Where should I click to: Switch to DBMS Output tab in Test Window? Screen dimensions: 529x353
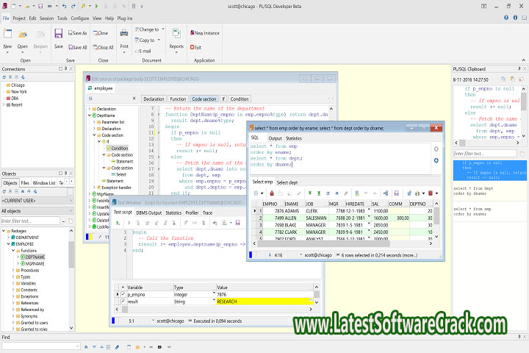click(148, 213)
